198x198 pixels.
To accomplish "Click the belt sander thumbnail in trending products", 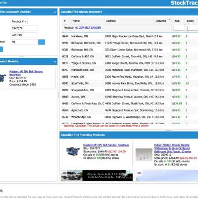I will click(x=73, y=151).
